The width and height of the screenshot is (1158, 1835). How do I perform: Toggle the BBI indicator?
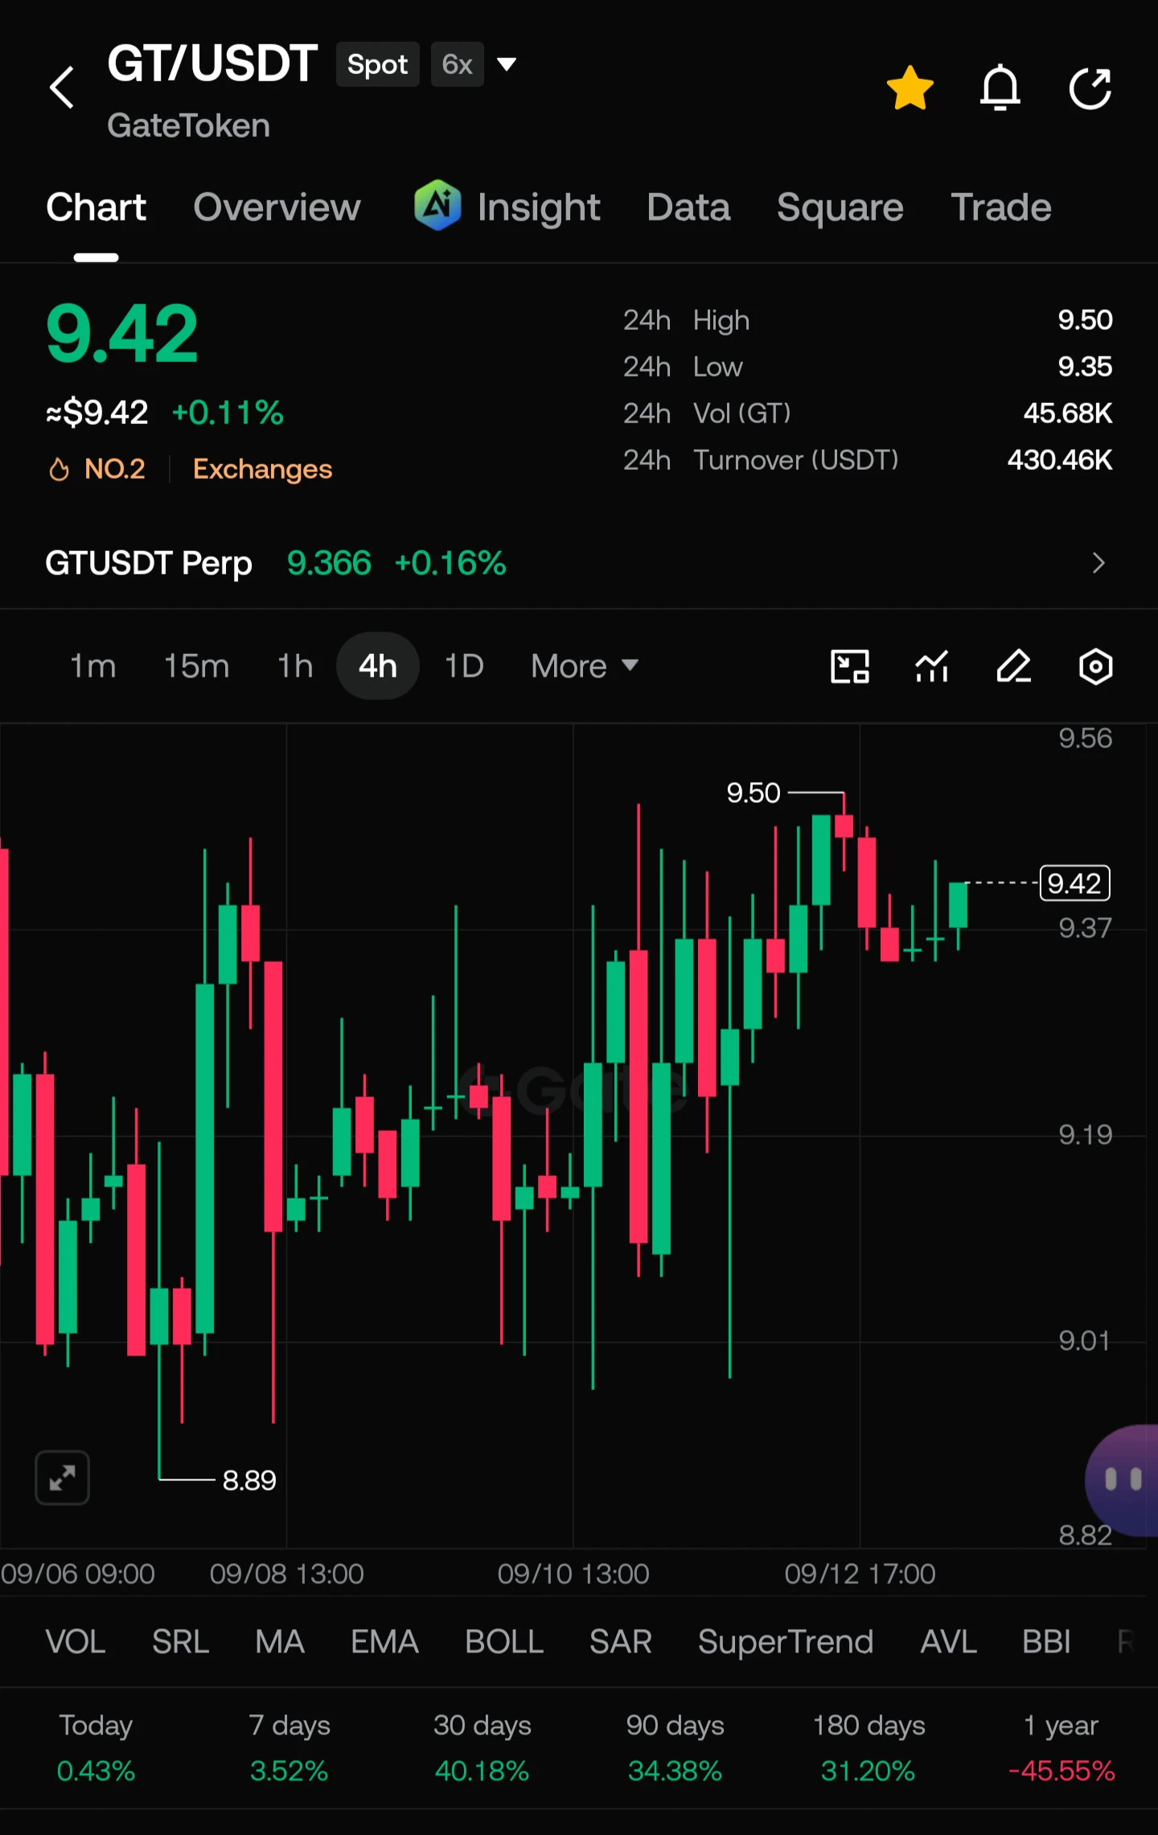(x=1046, y=1642)
